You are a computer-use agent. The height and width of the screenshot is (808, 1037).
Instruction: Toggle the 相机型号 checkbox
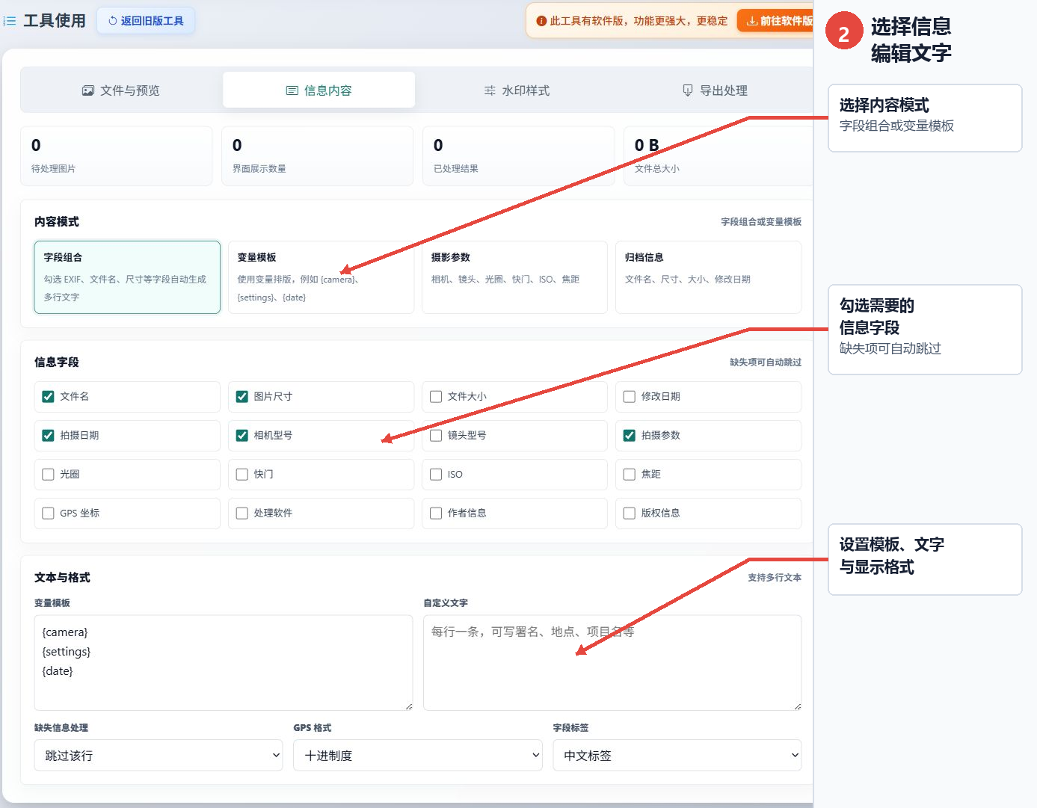[242, 436]
